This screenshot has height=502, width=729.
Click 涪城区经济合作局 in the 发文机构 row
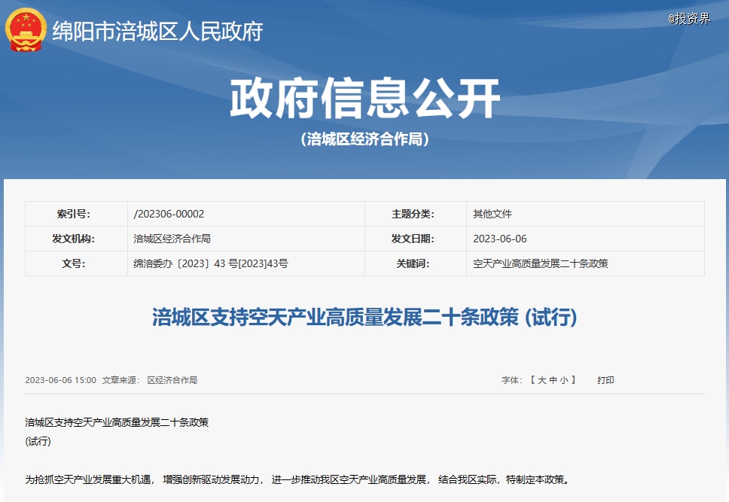(172, 239)
